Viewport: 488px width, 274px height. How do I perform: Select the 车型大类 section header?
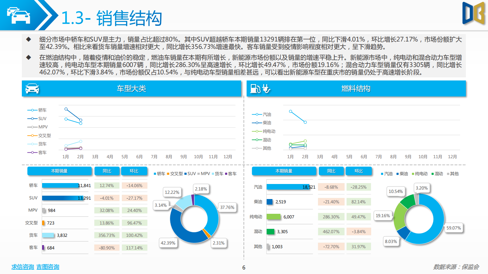131,88
